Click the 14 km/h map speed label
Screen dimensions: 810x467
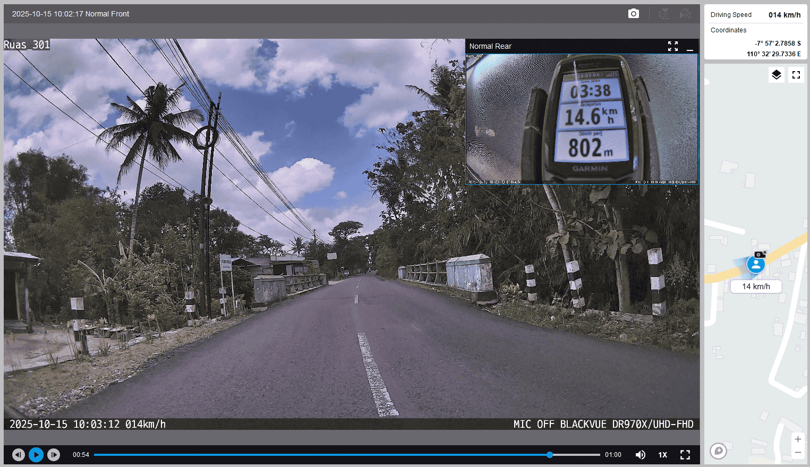point(756,287)
